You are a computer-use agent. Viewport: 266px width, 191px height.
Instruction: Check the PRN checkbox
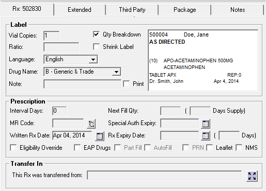[185, 148]
